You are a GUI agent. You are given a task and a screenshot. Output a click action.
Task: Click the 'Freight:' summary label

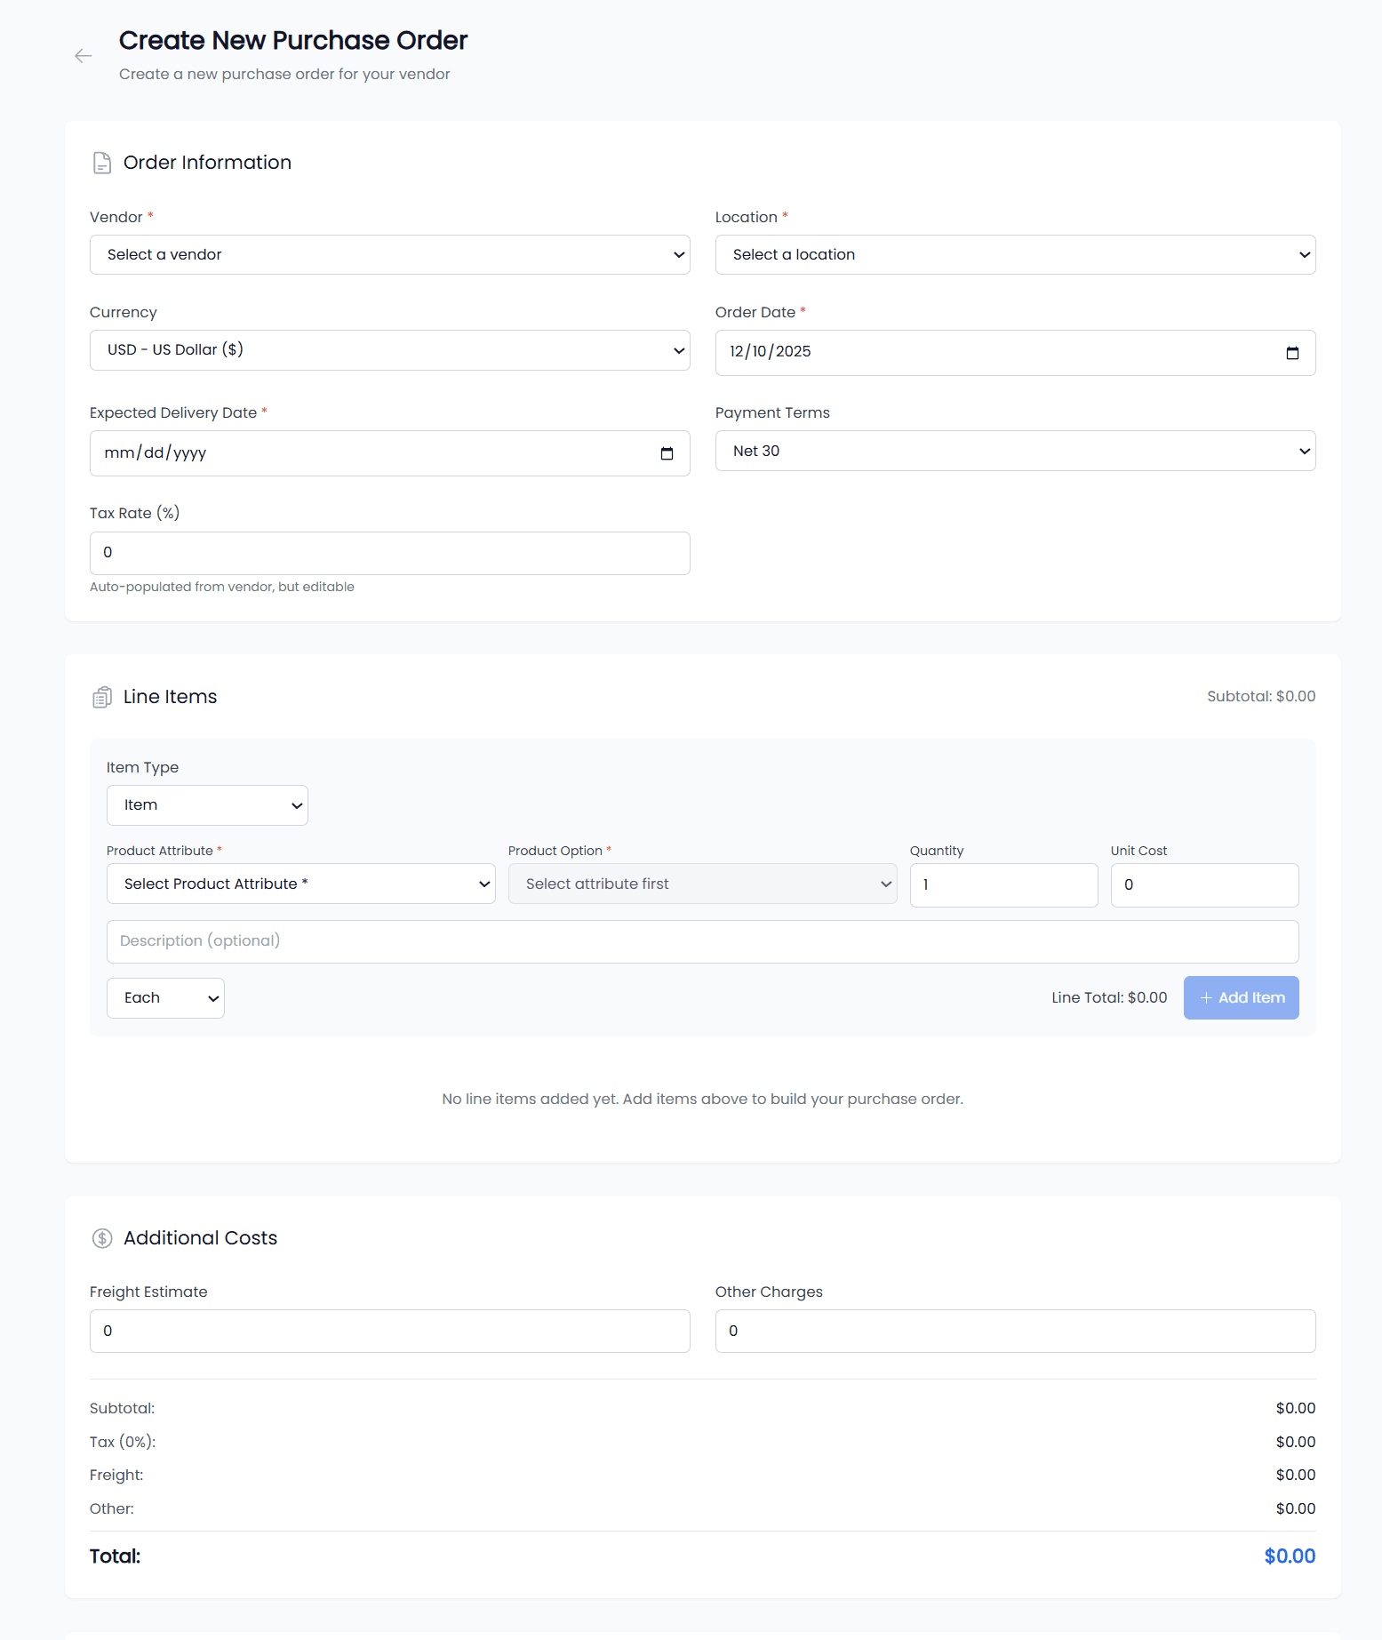coord(116,1476)
